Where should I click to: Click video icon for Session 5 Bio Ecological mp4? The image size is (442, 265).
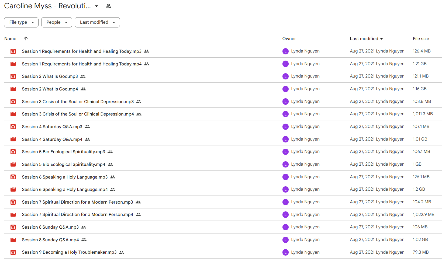coord(13,164)
